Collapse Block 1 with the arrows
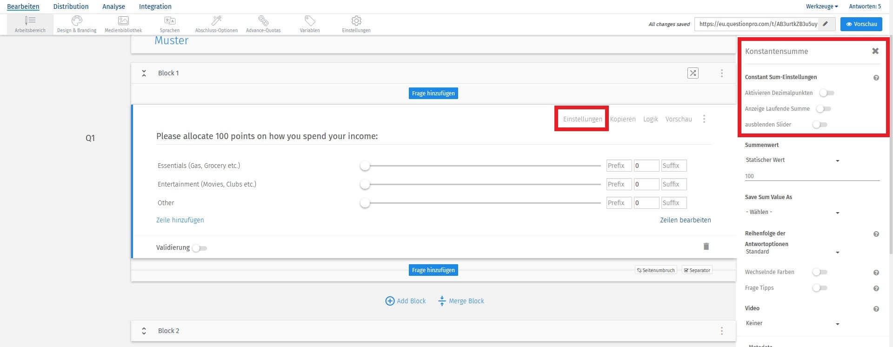 144,73
